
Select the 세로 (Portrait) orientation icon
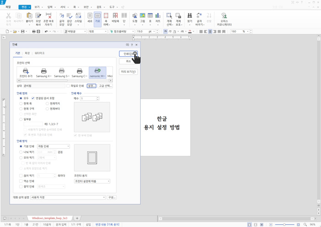click(x=90, y=16)
